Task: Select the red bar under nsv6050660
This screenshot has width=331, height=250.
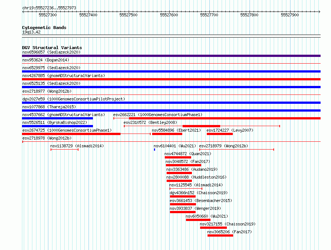Action: (198, 220)
